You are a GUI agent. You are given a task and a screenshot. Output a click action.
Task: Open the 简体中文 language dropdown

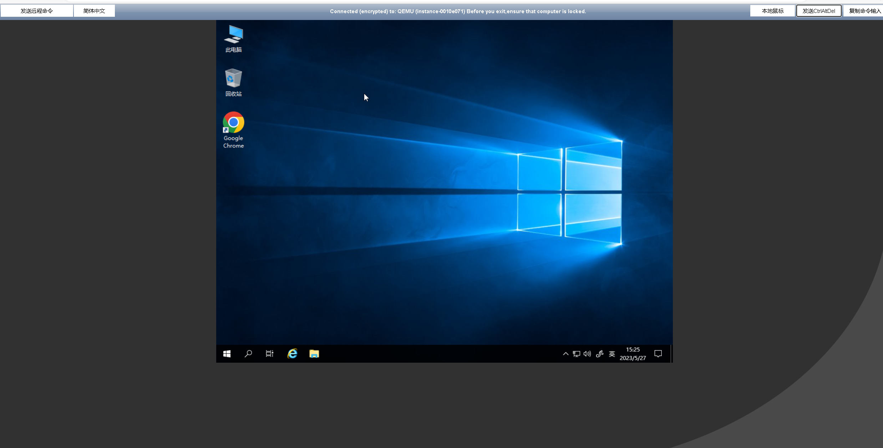(x=94, y=11)
